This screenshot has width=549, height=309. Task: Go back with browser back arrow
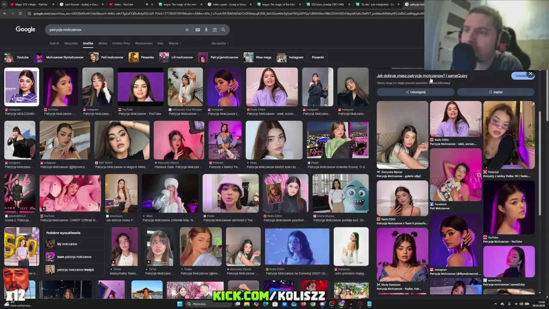point(5,13)
